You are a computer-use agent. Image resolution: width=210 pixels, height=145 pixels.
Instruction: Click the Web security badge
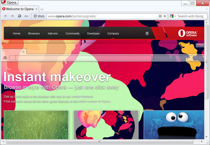39,16
